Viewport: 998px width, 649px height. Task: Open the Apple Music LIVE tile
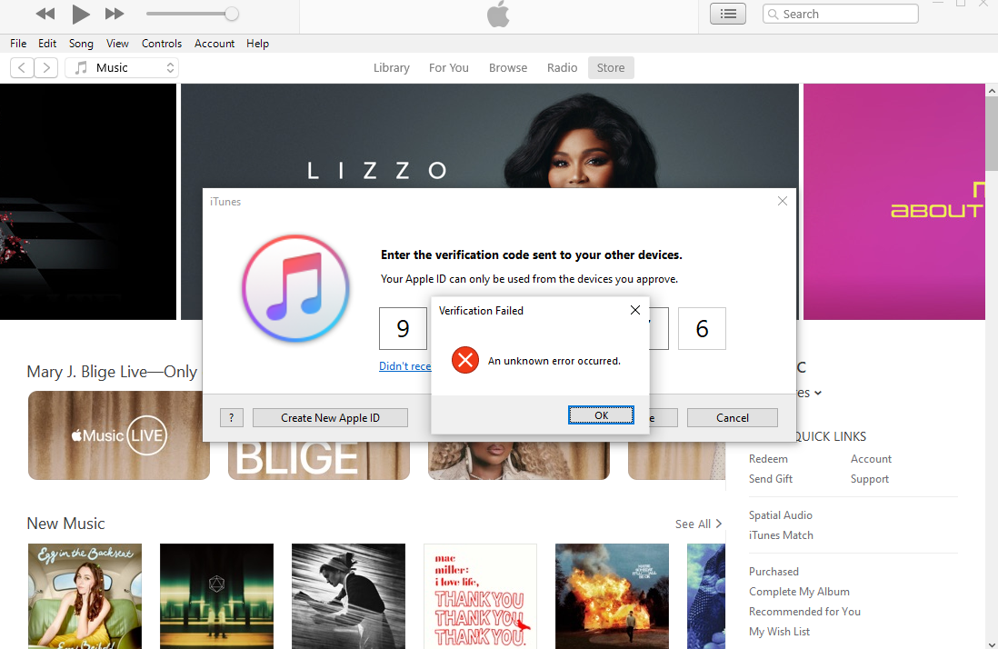pos(119,435)
